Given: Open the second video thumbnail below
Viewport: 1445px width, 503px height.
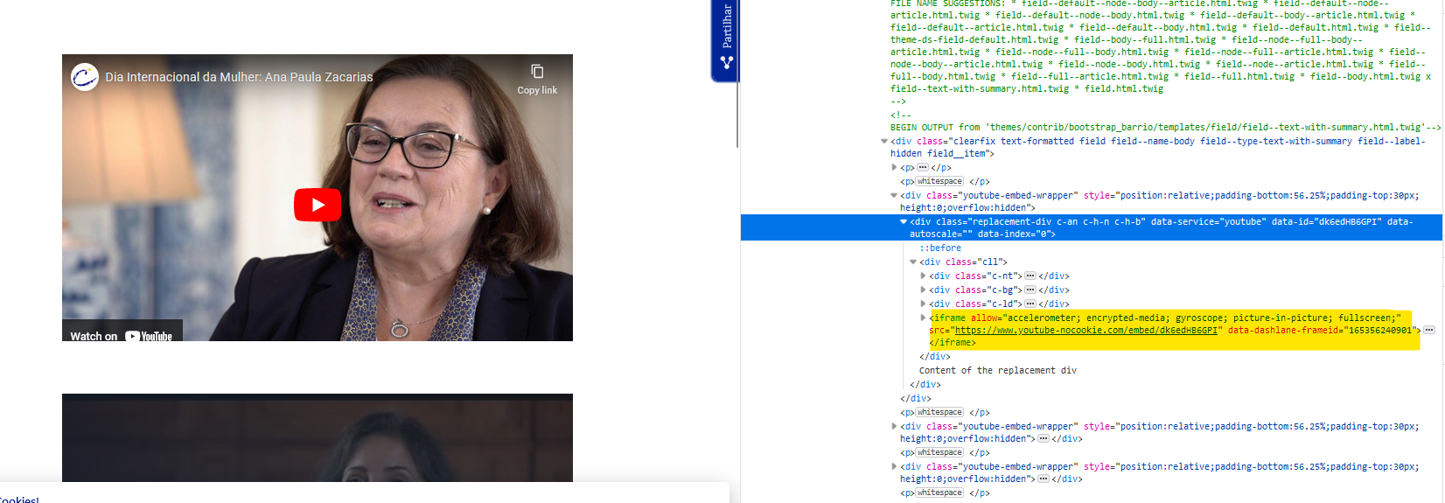Looking at the screenshot, I should tap(317, 437).
